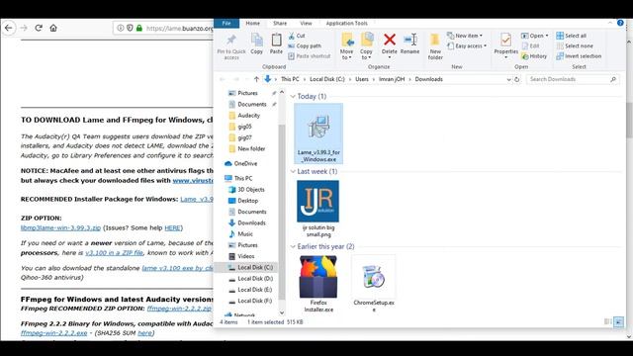Switch to the Share ribbon tab
Image resolution: width=633 pixels, height=356 pixels.
click(x=280, y=24)
